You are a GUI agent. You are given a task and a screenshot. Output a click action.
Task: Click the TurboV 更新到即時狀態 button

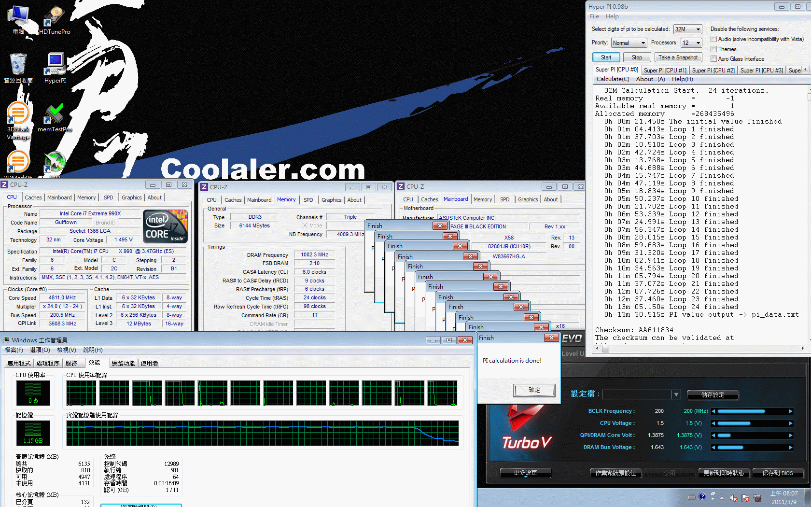(x=724, y=473)
